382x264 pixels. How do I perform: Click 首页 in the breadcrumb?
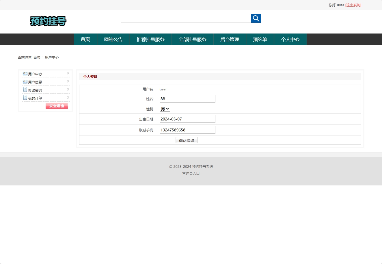click(x=37, y=57)
